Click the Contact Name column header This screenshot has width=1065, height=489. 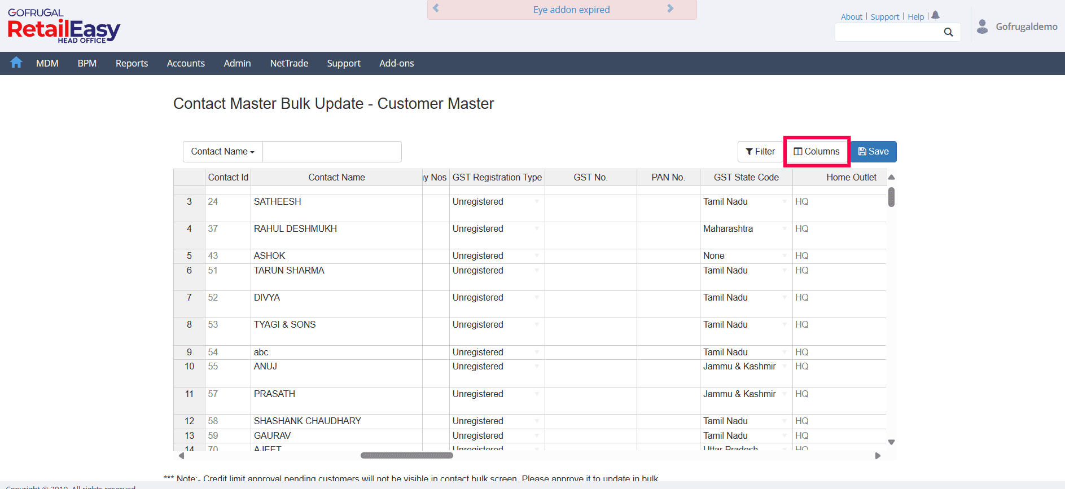336,177
